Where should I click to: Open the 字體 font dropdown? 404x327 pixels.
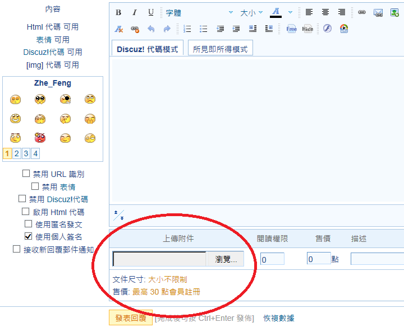[199, 12]
